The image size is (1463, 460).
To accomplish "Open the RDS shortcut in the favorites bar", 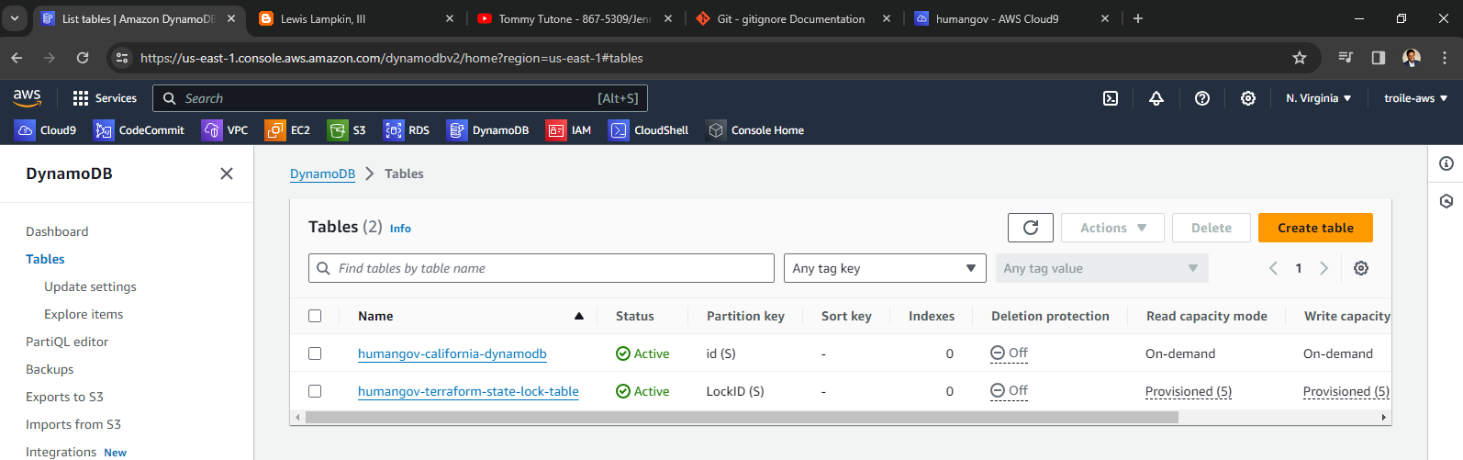I will pos(407,130).
